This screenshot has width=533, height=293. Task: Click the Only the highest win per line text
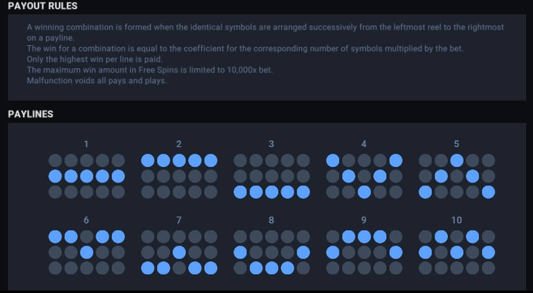coord(95,59)
